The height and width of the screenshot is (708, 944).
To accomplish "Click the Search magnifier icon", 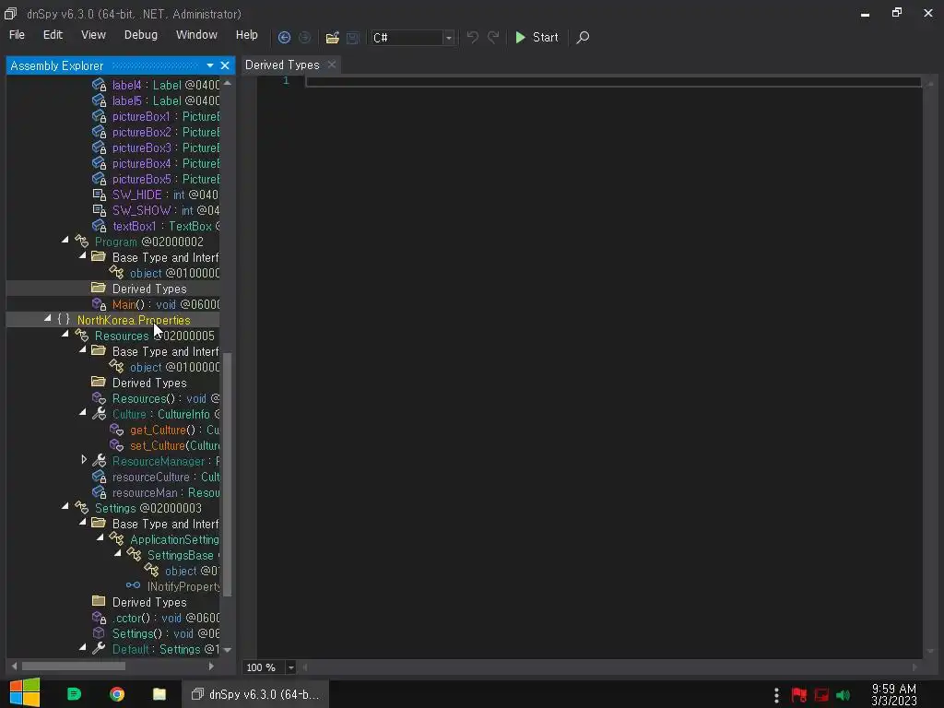I will [x=583, y=37].
